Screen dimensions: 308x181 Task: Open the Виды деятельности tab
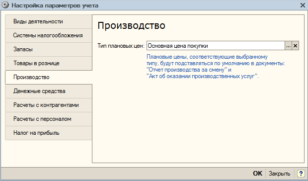click(49, 21)
